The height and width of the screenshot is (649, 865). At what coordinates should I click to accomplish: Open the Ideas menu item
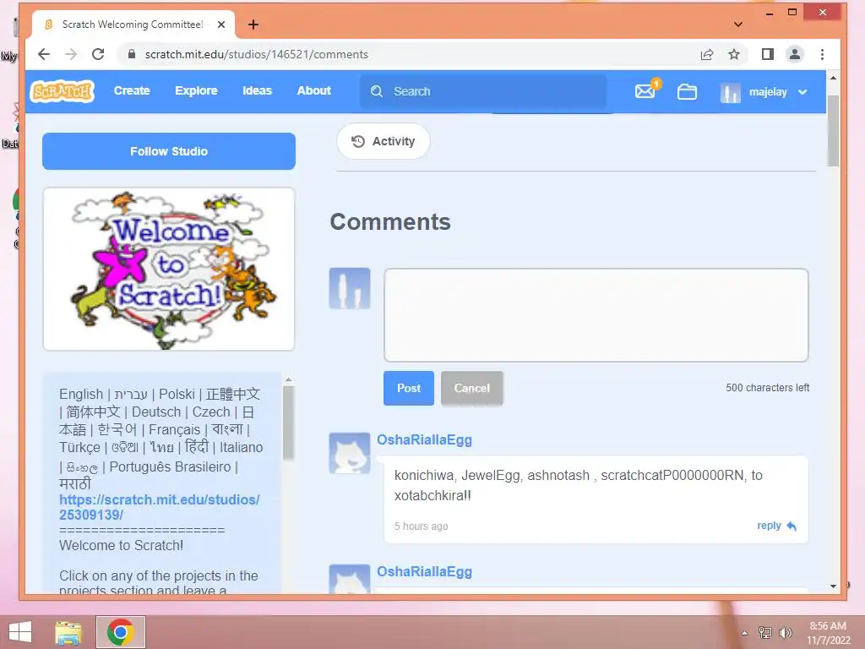pyautogui.click(x=257, y=91)
